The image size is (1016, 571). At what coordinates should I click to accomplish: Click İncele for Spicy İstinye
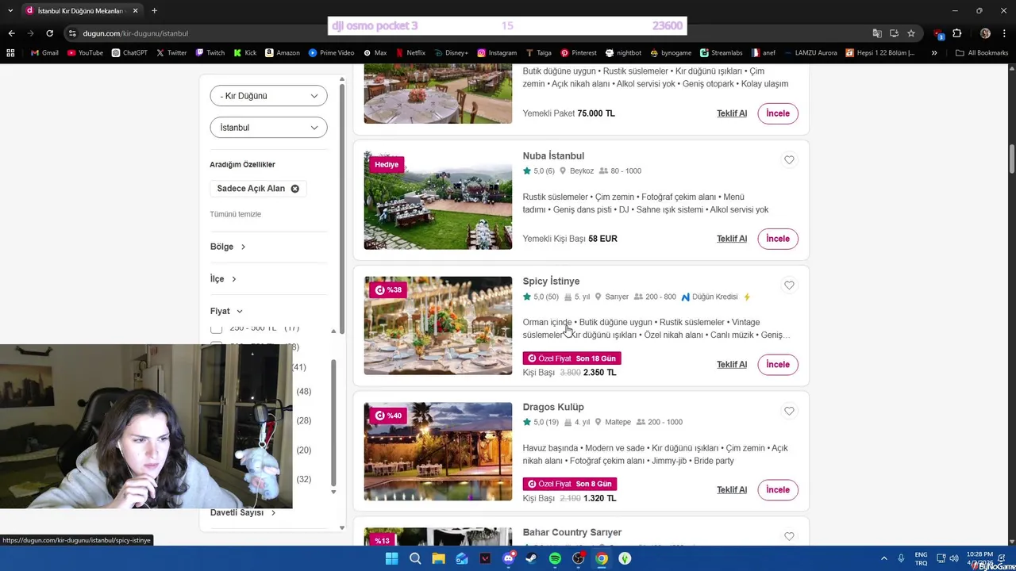(778, 365)
